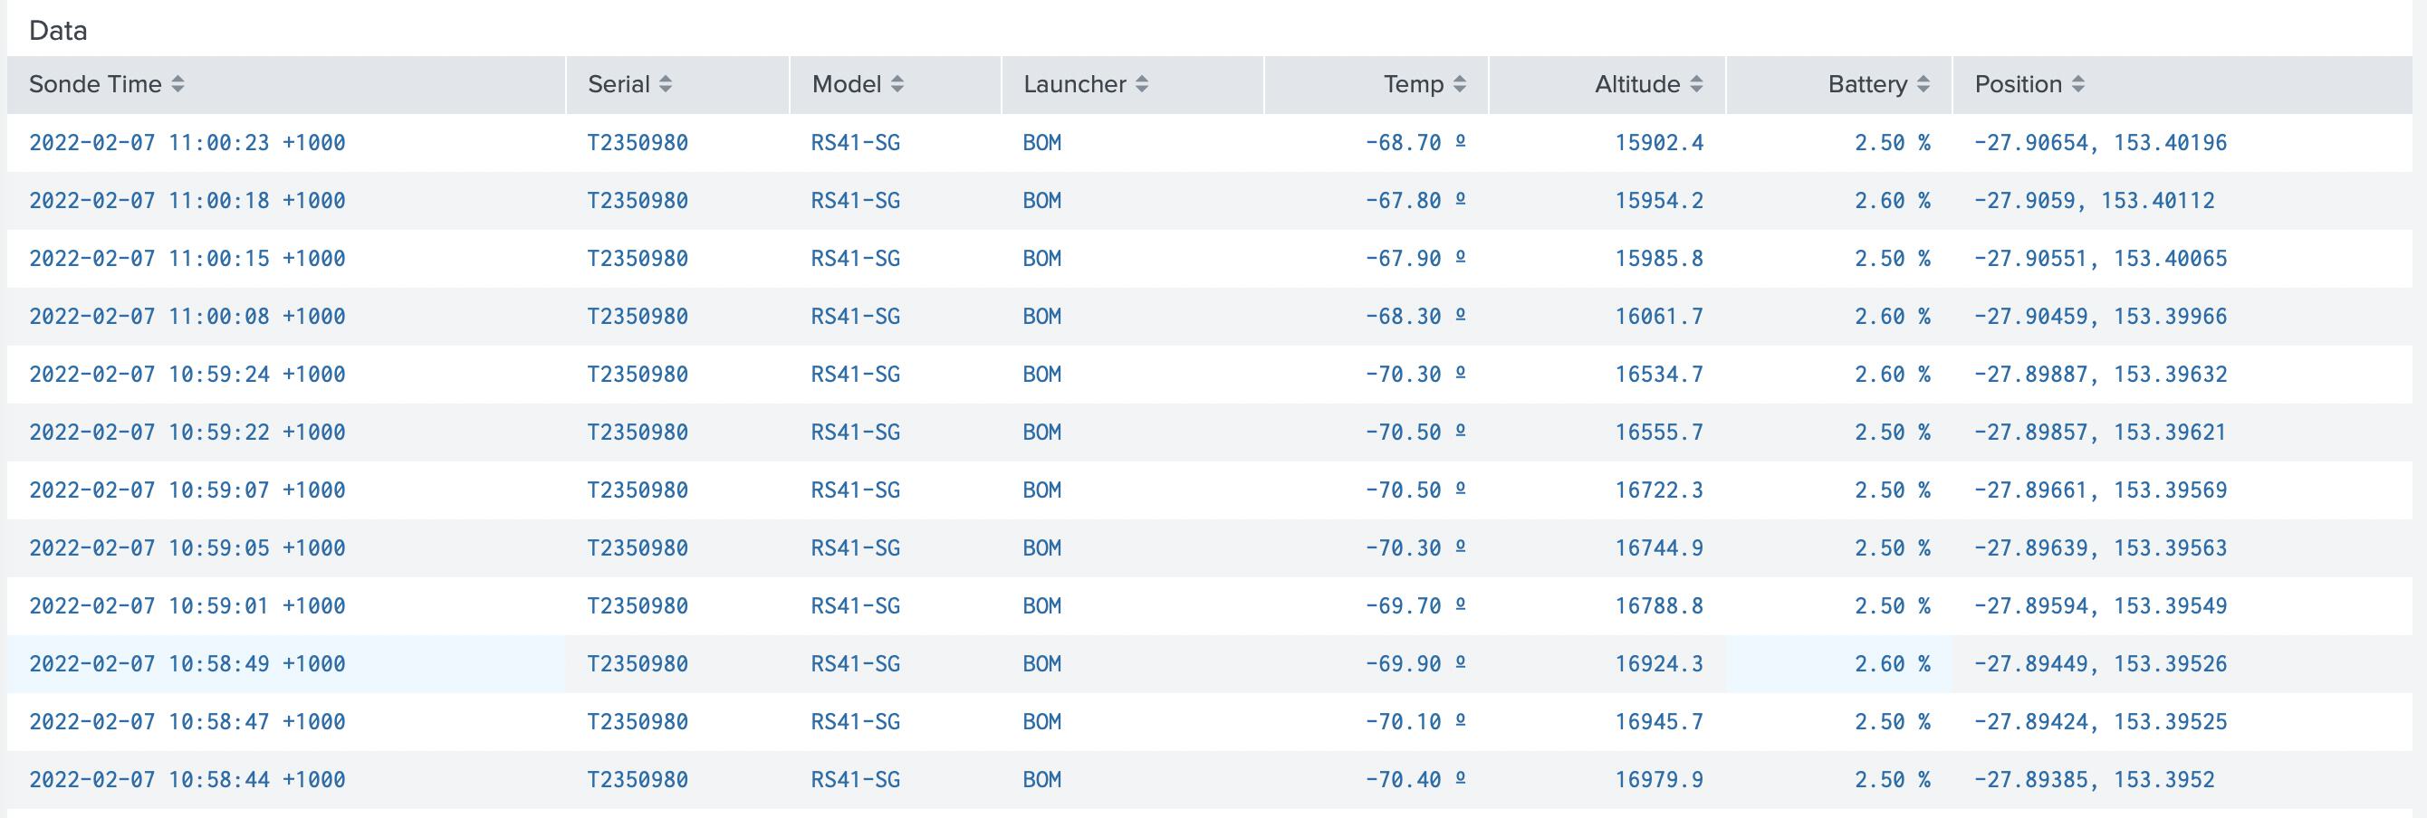Select the -70.40 temperature cell
This screenshot has height=818, width=2427.
pyautogui.click(x=1403, y=779)
